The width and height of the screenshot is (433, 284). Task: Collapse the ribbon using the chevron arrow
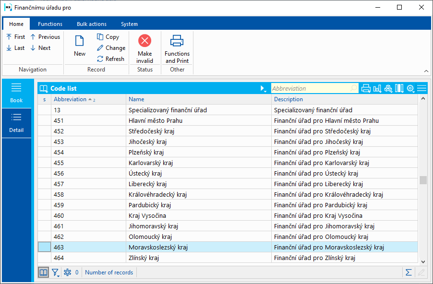426,71
